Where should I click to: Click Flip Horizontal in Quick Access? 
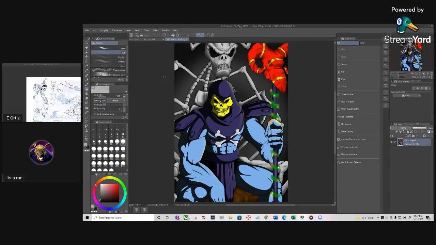[x=347, y=117]
